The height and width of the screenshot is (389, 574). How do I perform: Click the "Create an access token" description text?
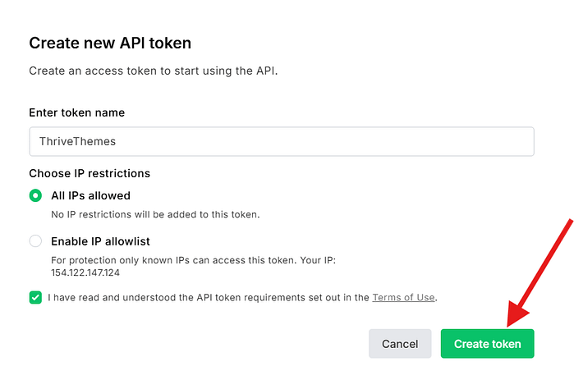[x=153, y=71]
